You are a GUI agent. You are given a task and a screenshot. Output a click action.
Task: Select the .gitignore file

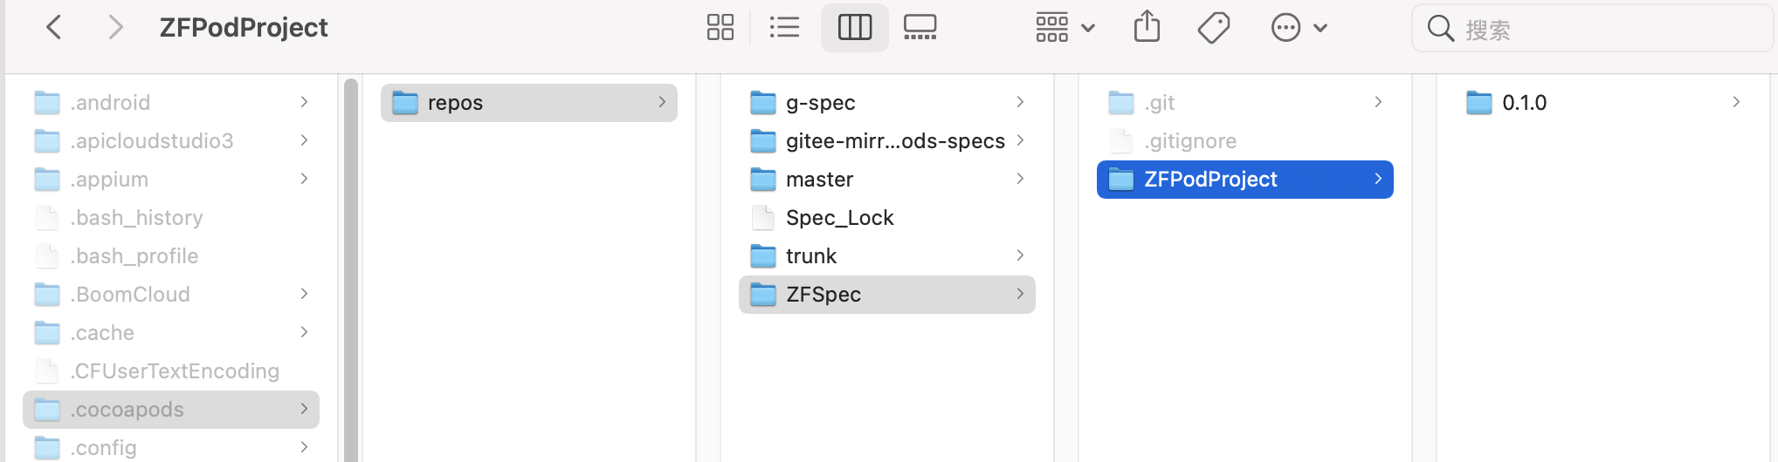(x=1245, y=141)
